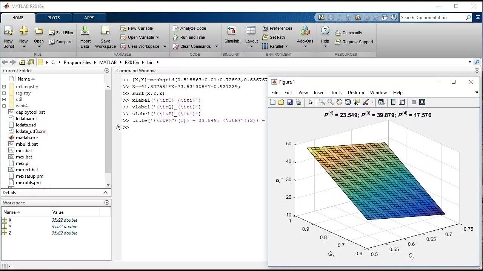This screenshot has width=483, height=271.
Task: Click the Analyze Code button
Action: 189,28
